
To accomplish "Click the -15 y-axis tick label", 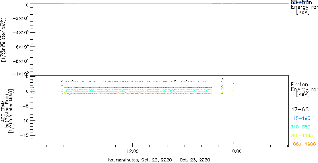I will (24, 135).
